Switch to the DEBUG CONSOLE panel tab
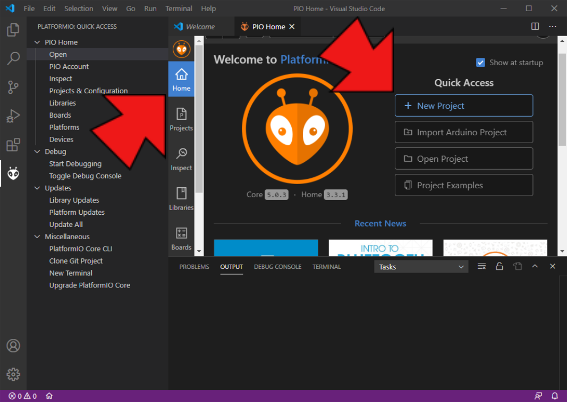Image resolution: width=567 pixels, height=402 pixels. pos(277,267)
